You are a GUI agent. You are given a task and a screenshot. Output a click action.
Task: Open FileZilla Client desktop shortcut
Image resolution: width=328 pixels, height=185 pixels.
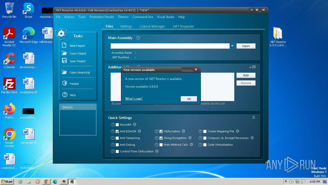pyautogui.click(x=9, y=86)
